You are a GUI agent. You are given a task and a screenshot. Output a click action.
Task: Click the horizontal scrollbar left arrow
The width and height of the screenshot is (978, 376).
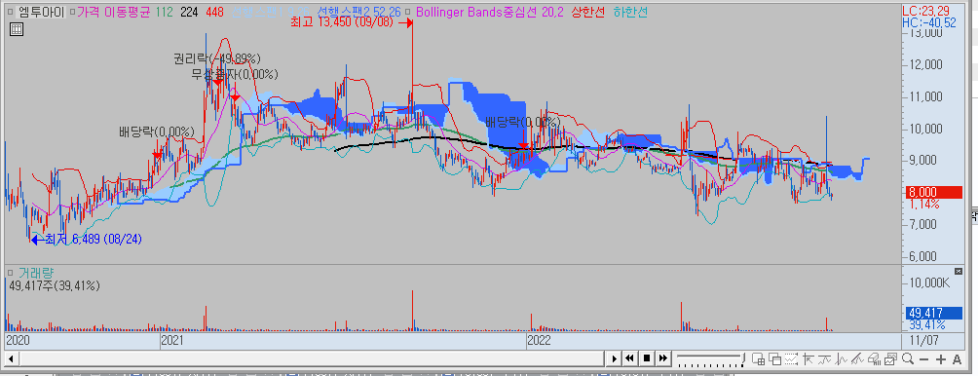12,358
